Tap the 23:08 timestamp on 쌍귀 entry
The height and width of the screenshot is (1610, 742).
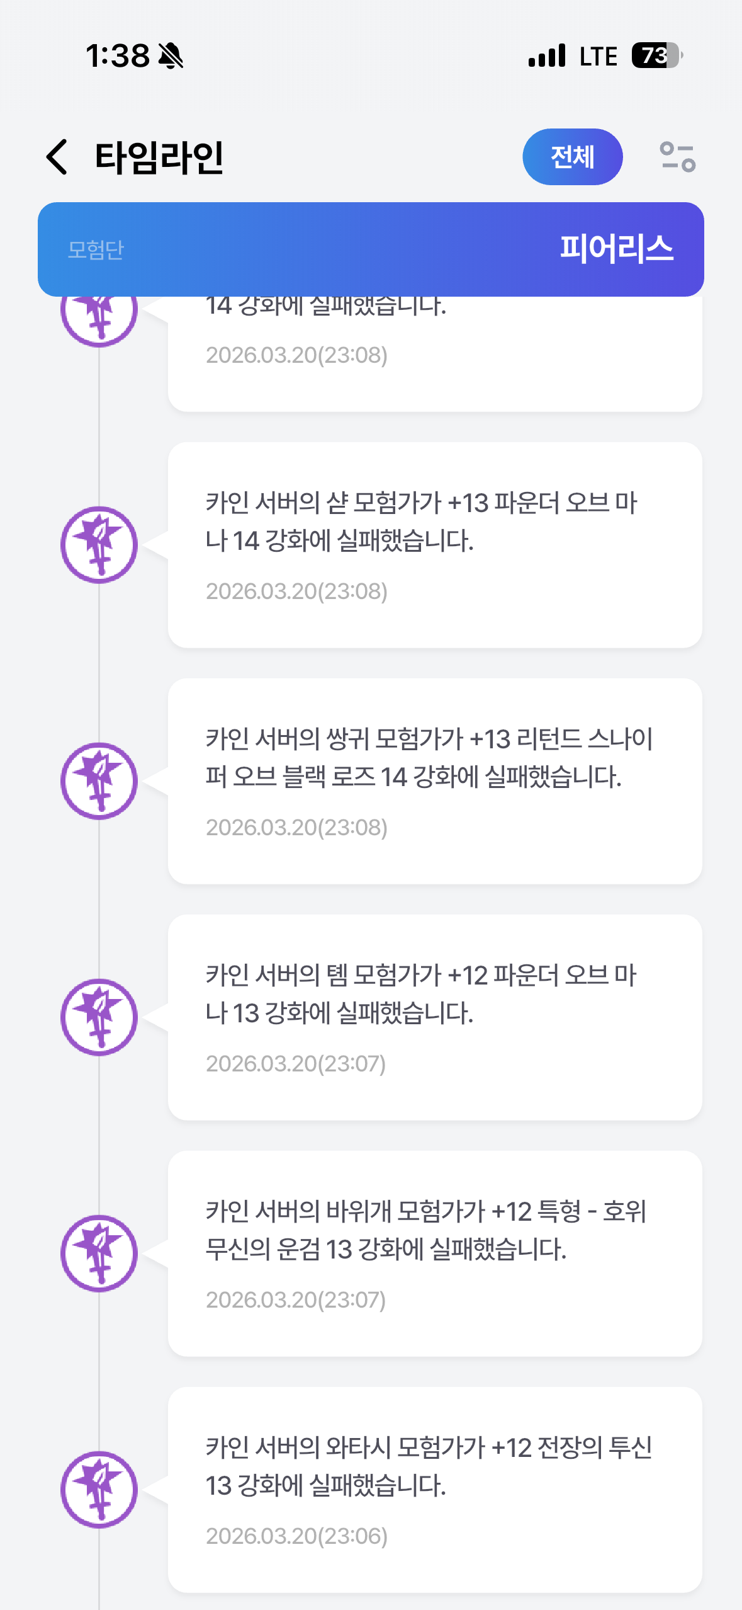[296, 828]
